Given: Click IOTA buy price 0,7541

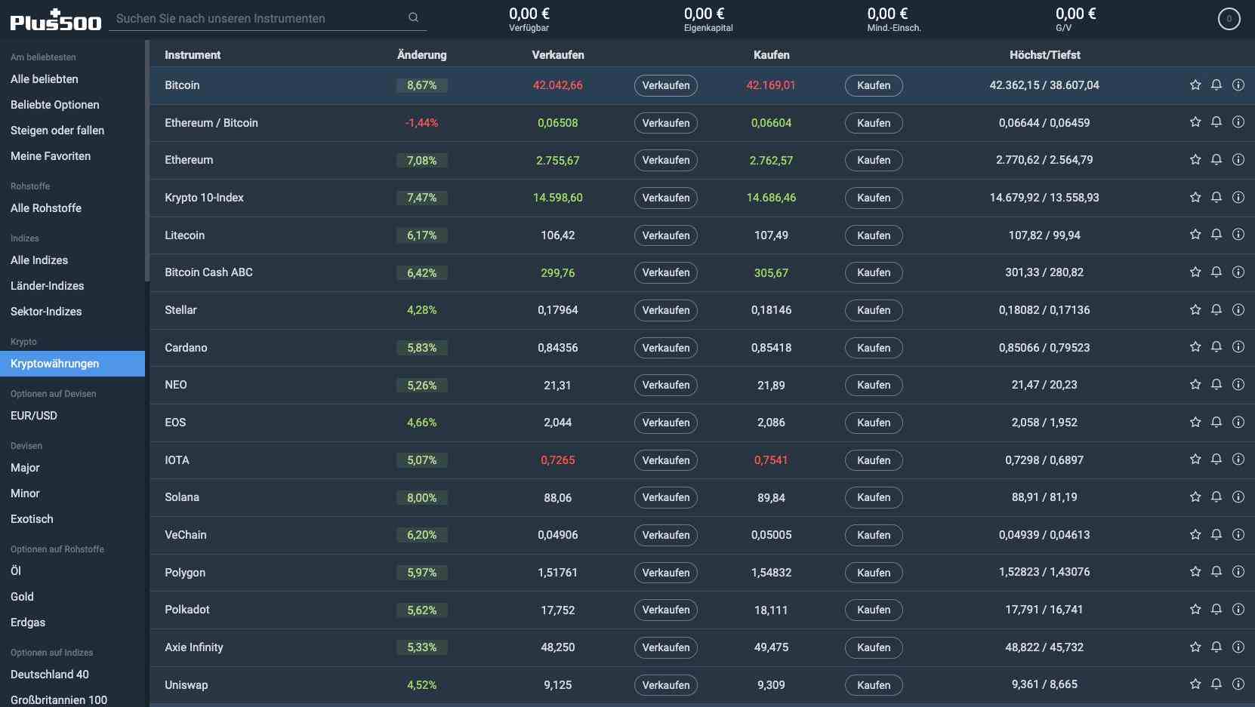Looking at the screenshot, I should [771, 460].
